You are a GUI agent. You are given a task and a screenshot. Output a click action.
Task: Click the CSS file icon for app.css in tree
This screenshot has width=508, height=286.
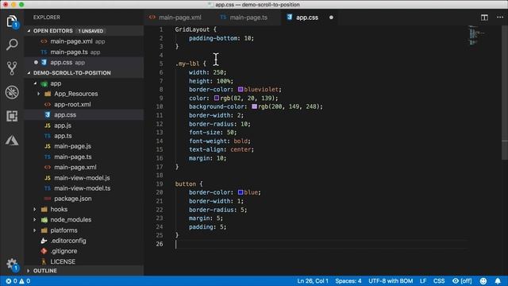click(x=48, y=114)
